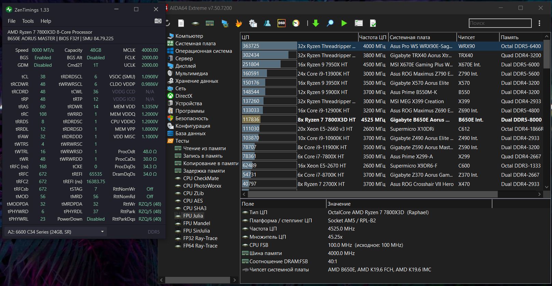Open the Help menu in ZenTimings

(x=46, y=21)
